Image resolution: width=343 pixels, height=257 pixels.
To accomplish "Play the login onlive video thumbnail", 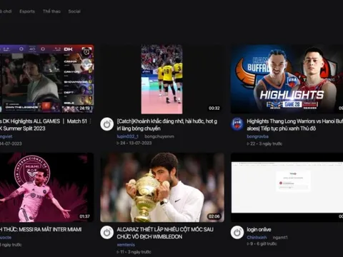I will (x=287, y=188).
